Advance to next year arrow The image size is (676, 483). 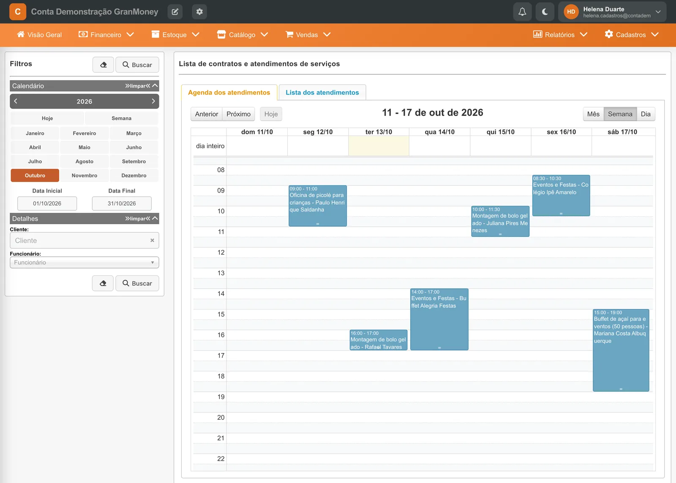(153, 101)
